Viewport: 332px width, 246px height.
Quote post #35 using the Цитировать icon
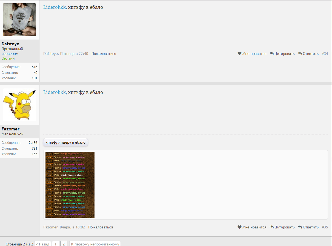pos(272,227)
